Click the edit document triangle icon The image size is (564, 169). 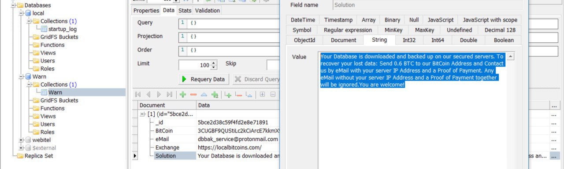[x=204, y=94]
